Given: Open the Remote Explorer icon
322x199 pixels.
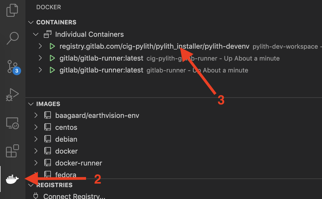Looking at the screenshot, I should tap(12, 123).
